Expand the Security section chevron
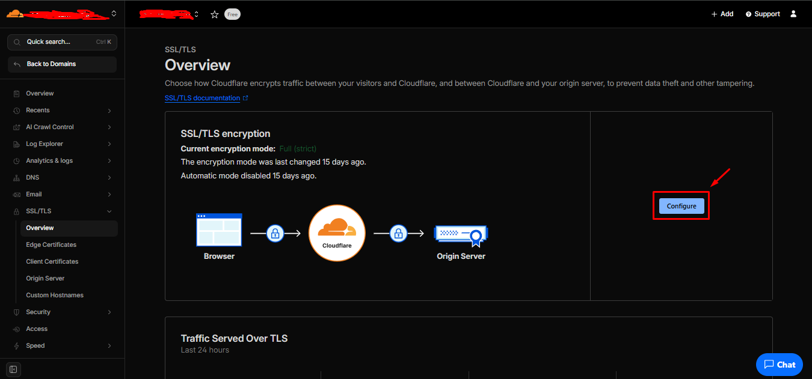812x379 pixels. click(x=109, y=312)
